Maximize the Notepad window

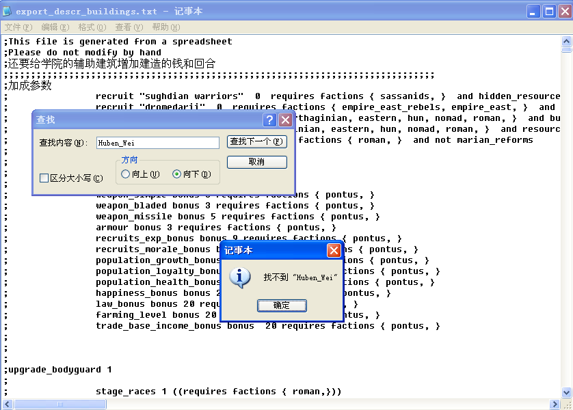(548, 12)
